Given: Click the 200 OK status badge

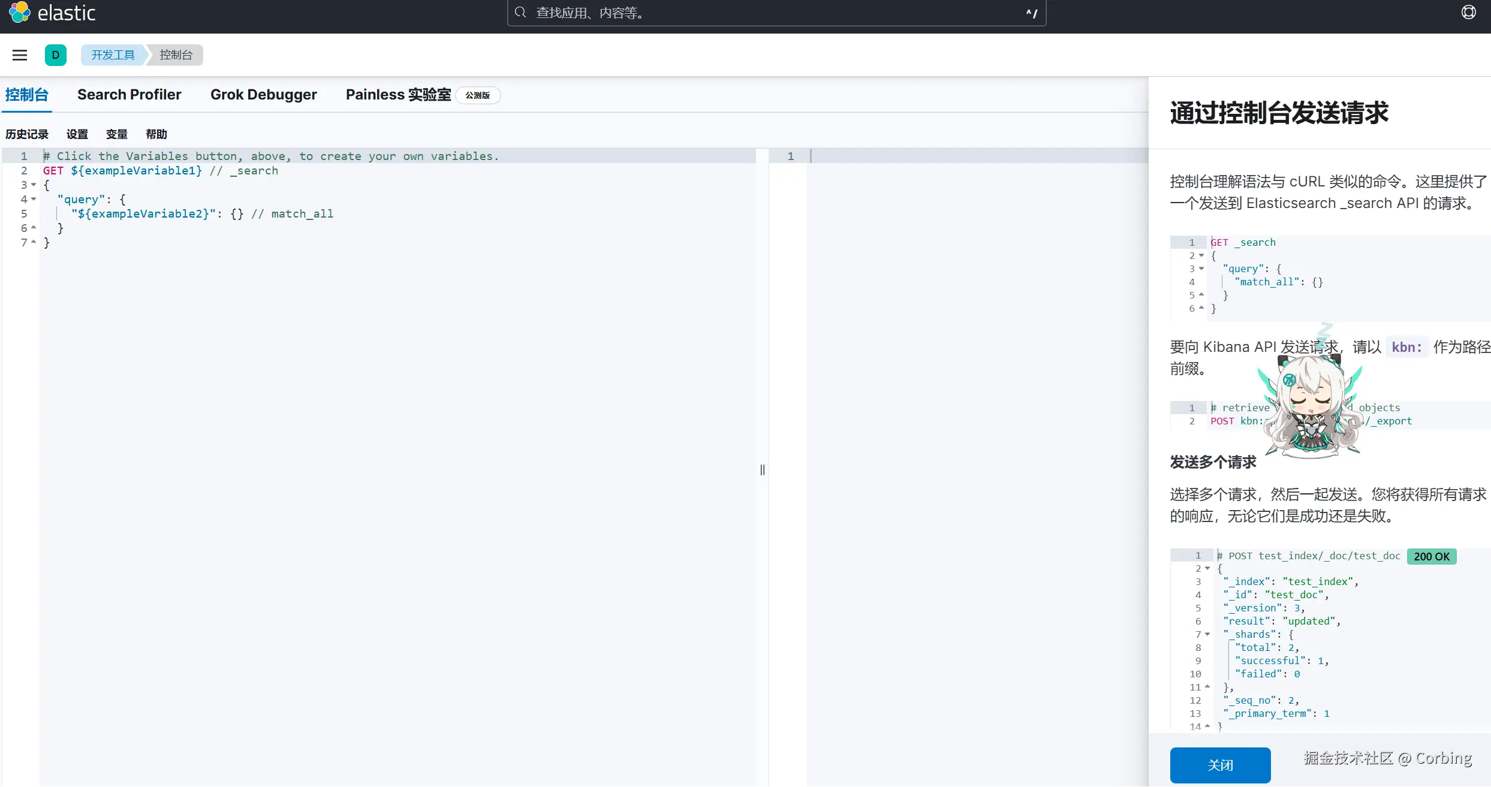Looking at the screenshot, I should 1431,556.
